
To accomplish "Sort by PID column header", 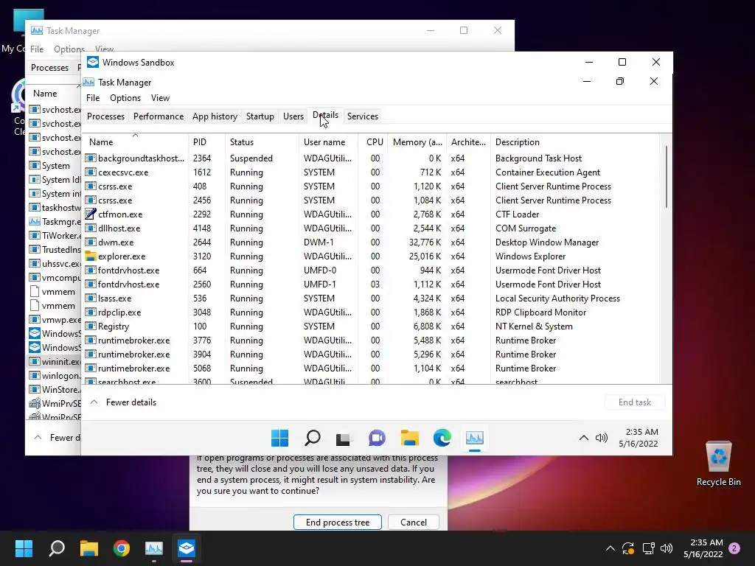I will pyautogui.click(x=206, y=142).
